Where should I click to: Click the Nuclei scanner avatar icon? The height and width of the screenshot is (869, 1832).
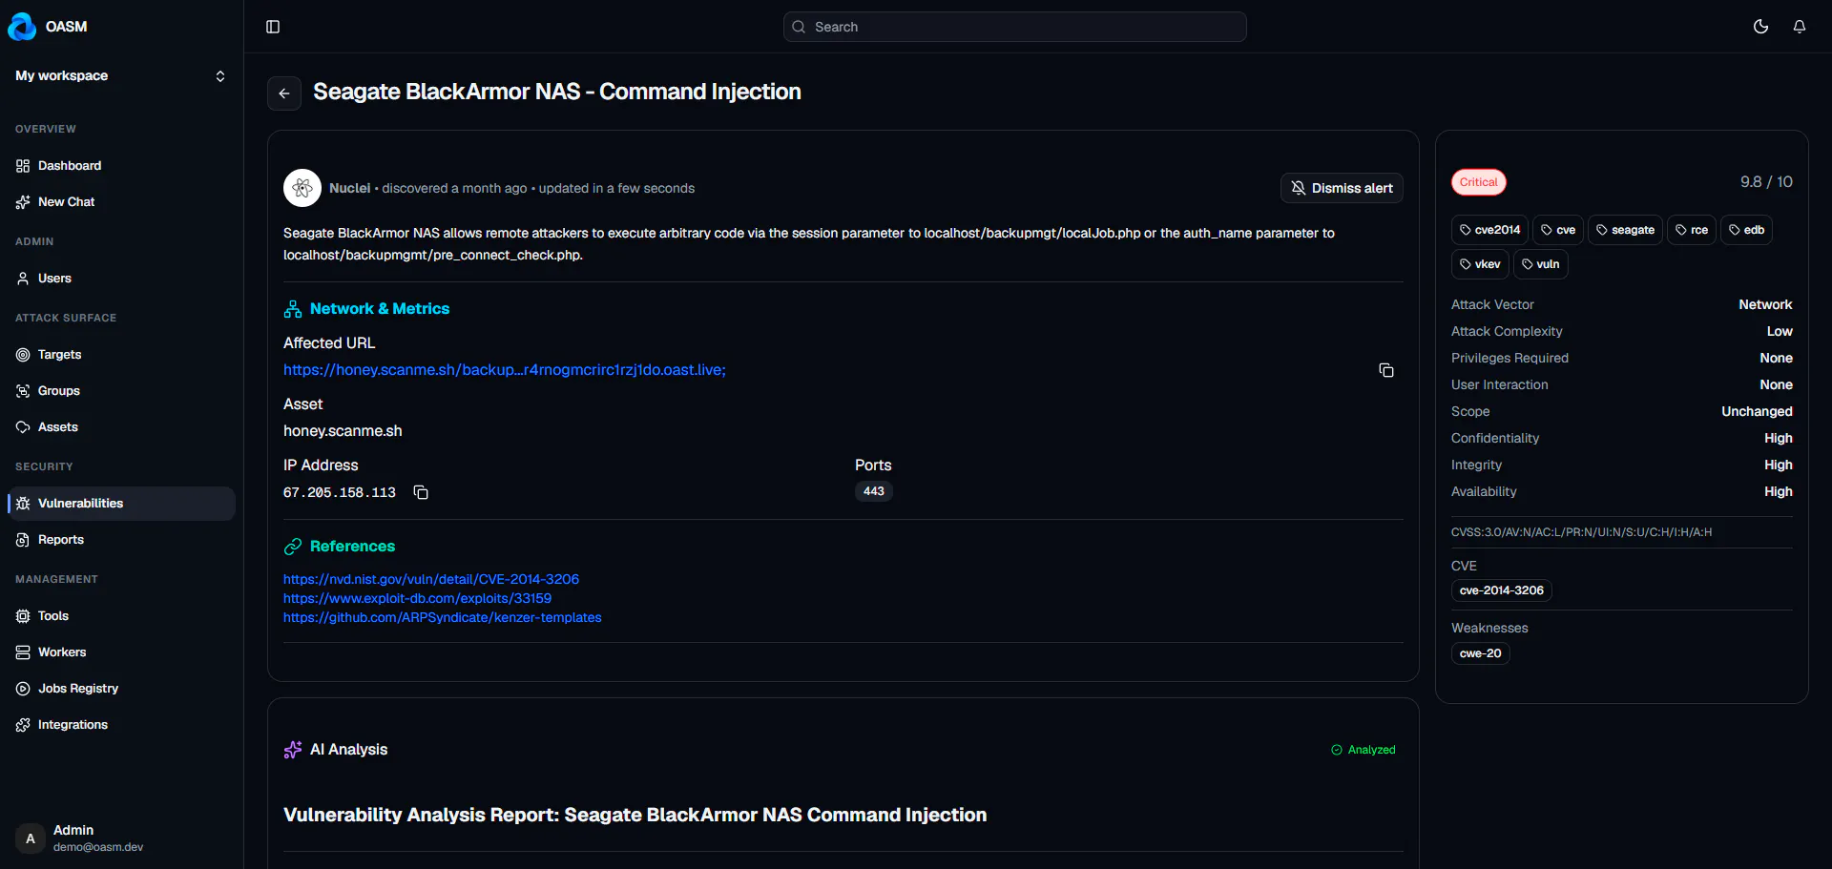tap(302, 188)
